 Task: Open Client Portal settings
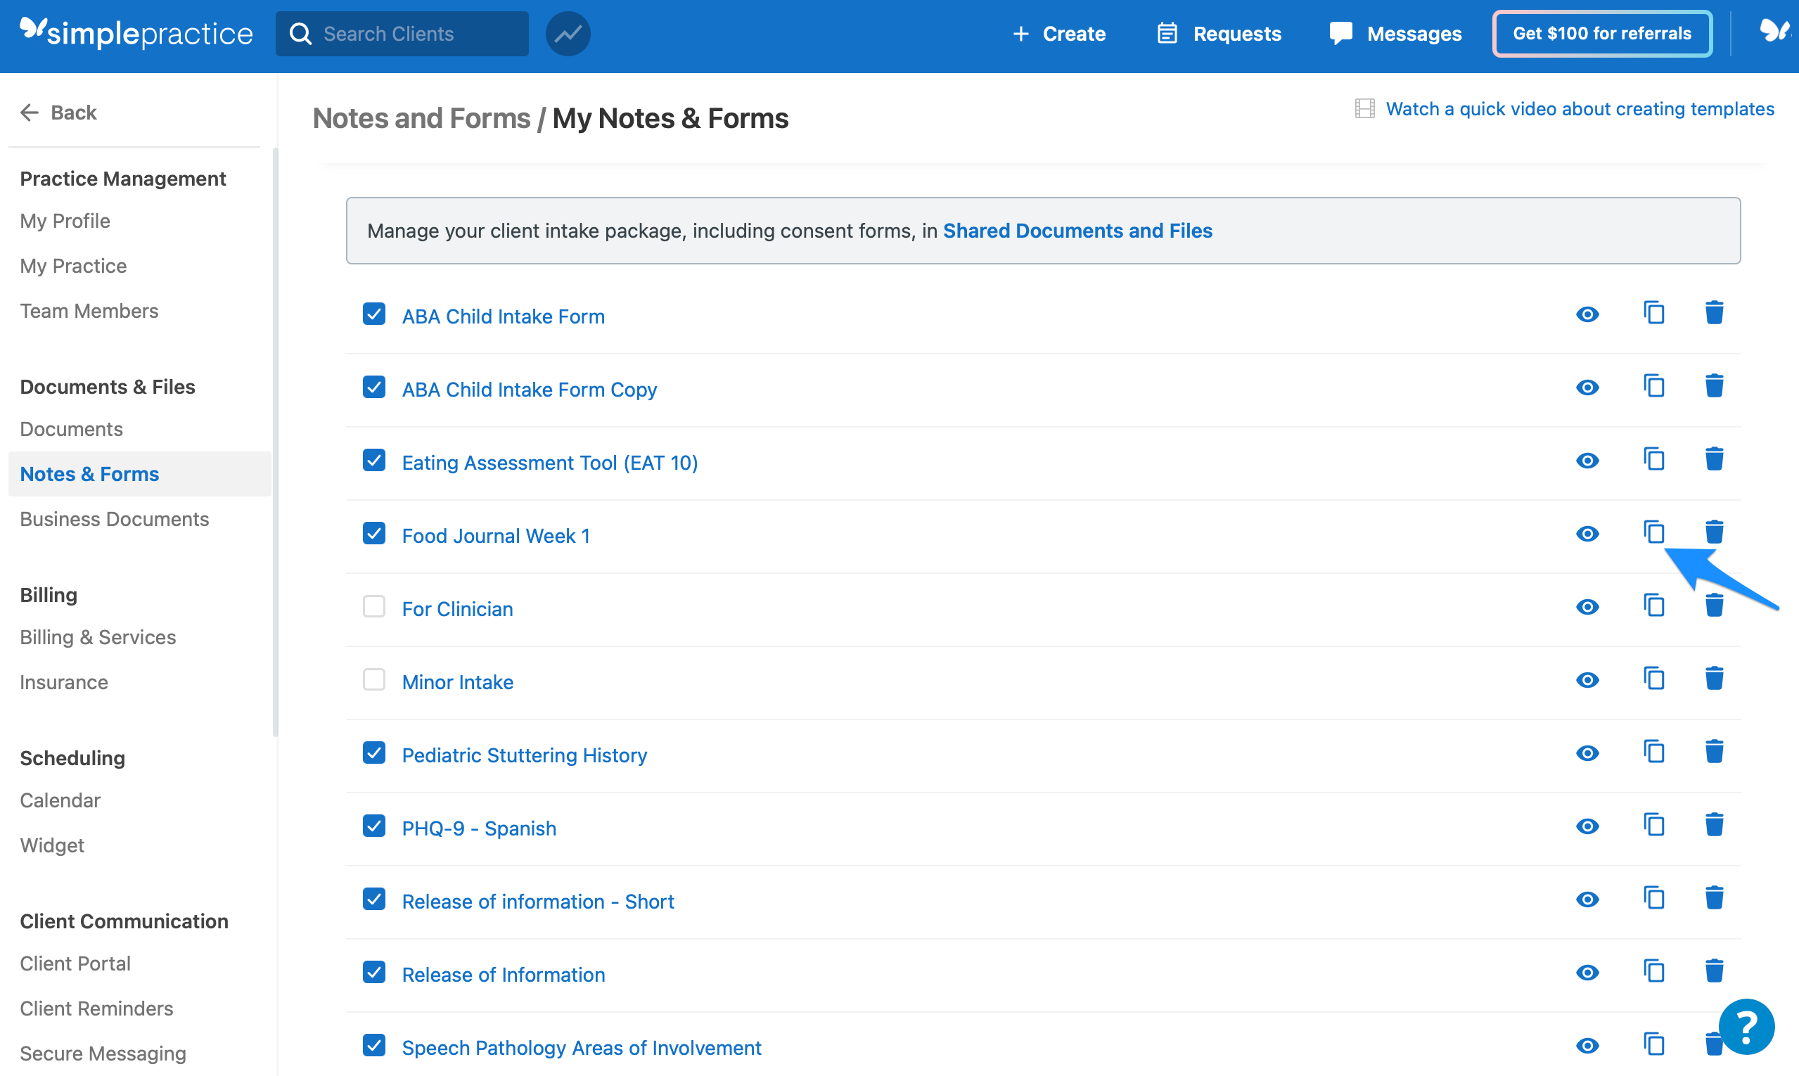click(75, 963)
